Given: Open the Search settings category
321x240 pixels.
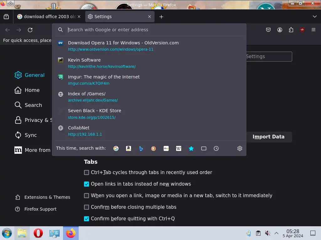Looking at the screenshot, I should (x=28, y=105).
